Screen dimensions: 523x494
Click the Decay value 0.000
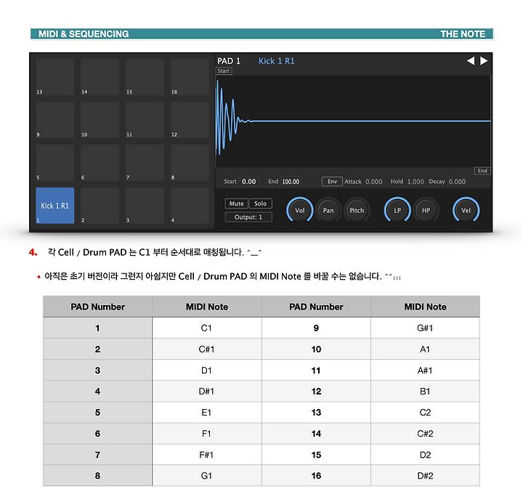457,182
